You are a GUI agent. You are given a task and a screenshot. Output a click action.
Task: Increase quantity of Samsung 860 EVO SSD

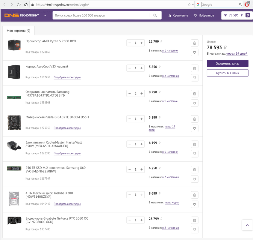click(x=142, y=169)
